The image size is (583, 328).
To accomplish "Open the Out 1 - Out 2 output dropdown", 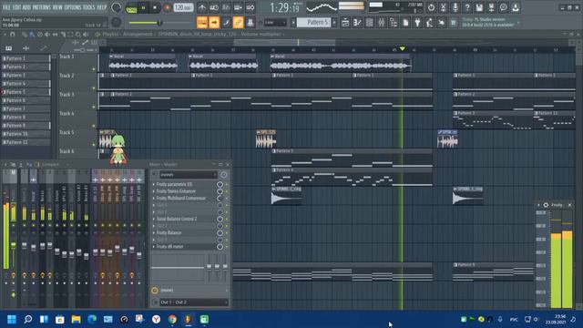I will (x=194, y=302).
